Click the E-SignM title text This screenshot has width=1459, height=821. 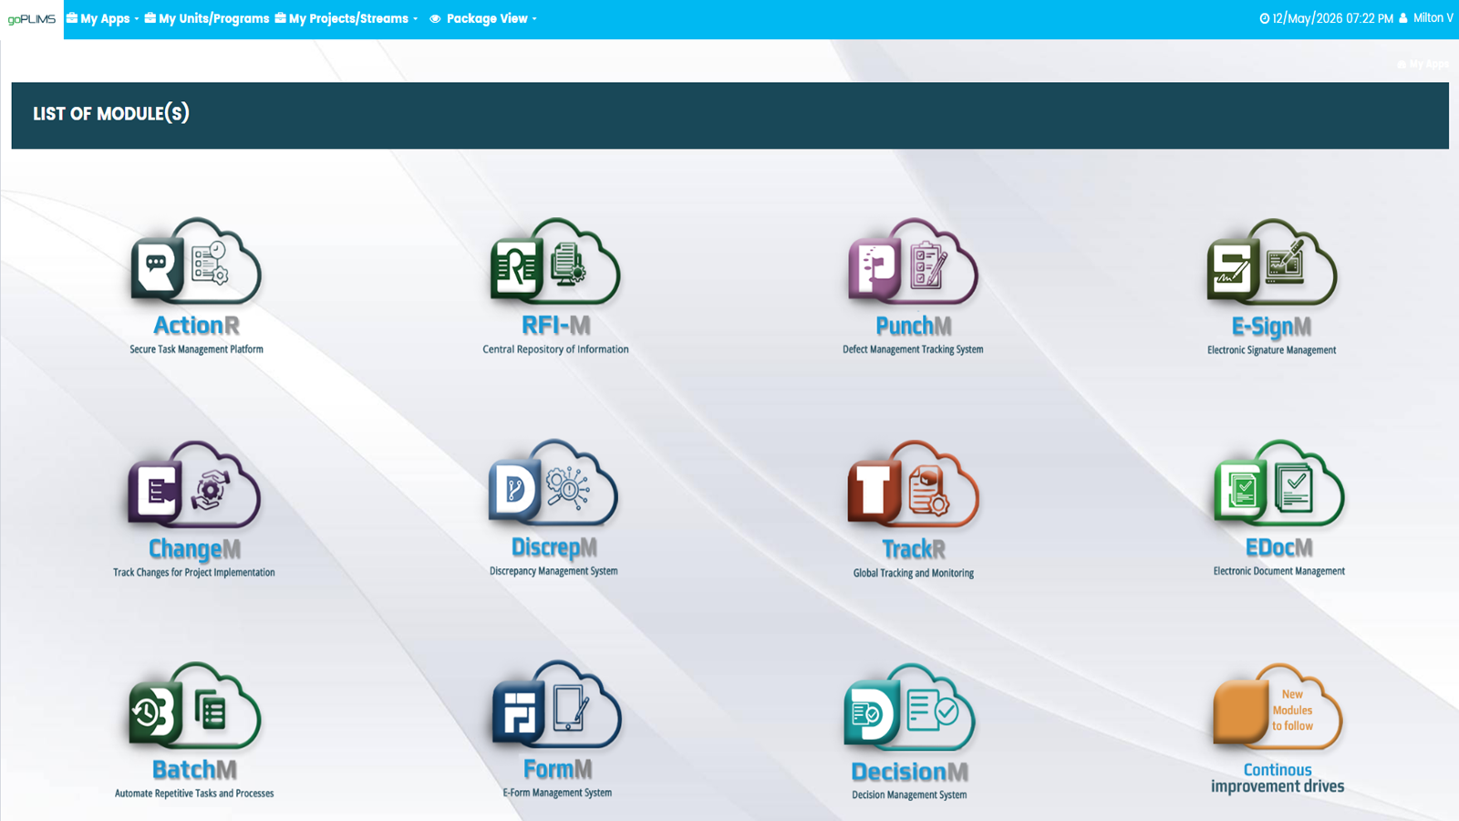[x=1271, y=327]
